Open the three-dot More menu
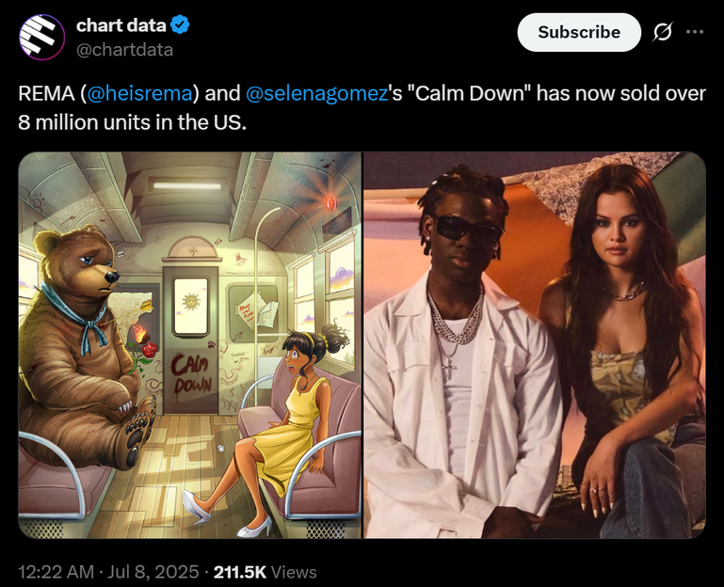The height and width of the screenshot is (587, 724). [x=695, y=32]
